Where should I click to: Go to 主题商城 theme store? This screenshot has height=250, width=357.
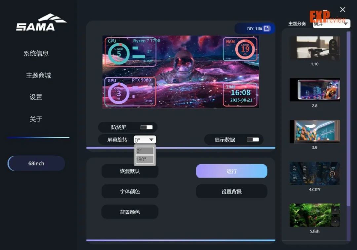pyautogui.click(x=38, y=75)
